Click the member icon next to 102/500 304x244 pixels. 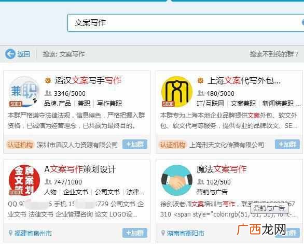pos(200,182)
